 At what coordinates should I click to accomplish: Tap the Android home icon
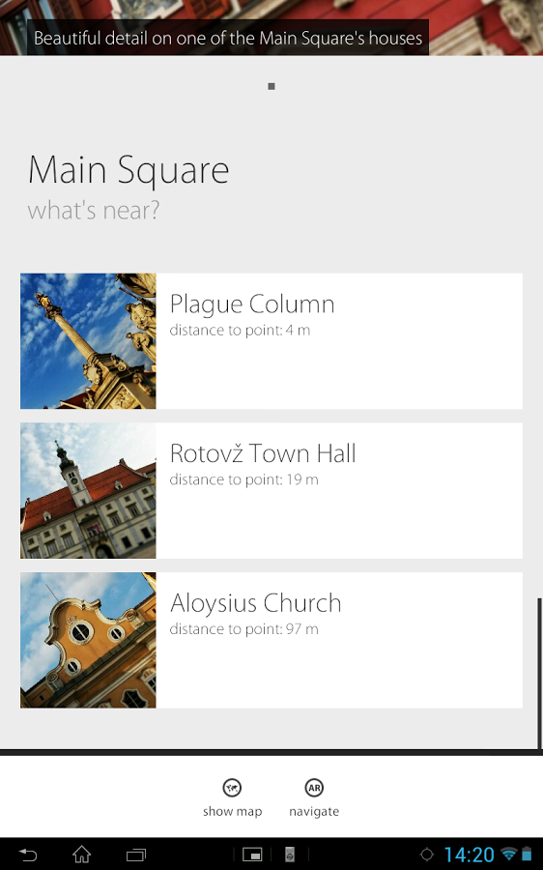81,854
